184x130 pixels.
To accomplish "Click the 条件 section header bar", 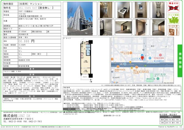I will pyautogui.click(x=32, y=96).
